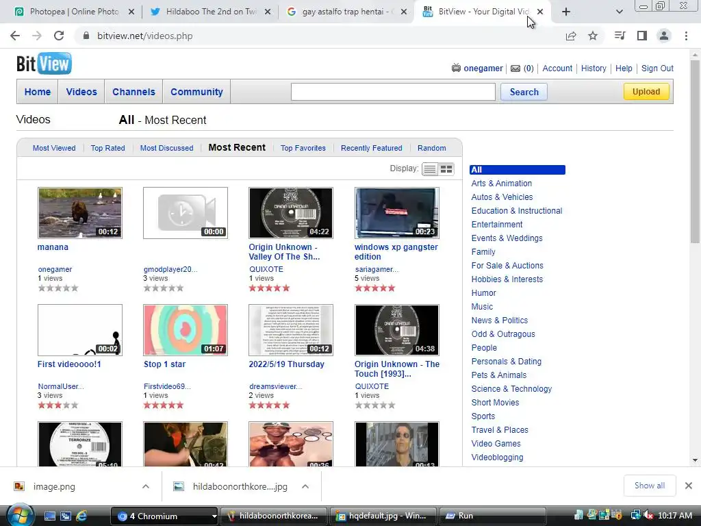Close the Hildaboo Twitter tab

click(268, 12)
